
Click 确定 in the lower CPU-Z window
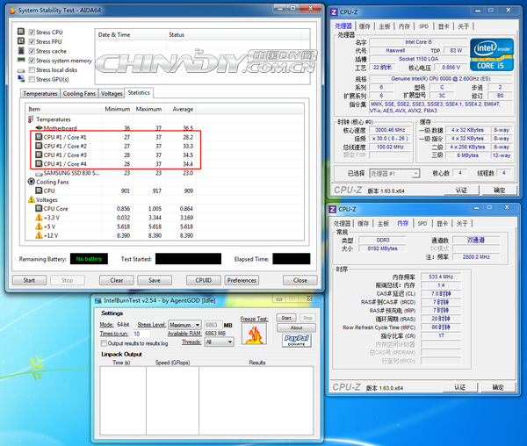coord(498,387)
